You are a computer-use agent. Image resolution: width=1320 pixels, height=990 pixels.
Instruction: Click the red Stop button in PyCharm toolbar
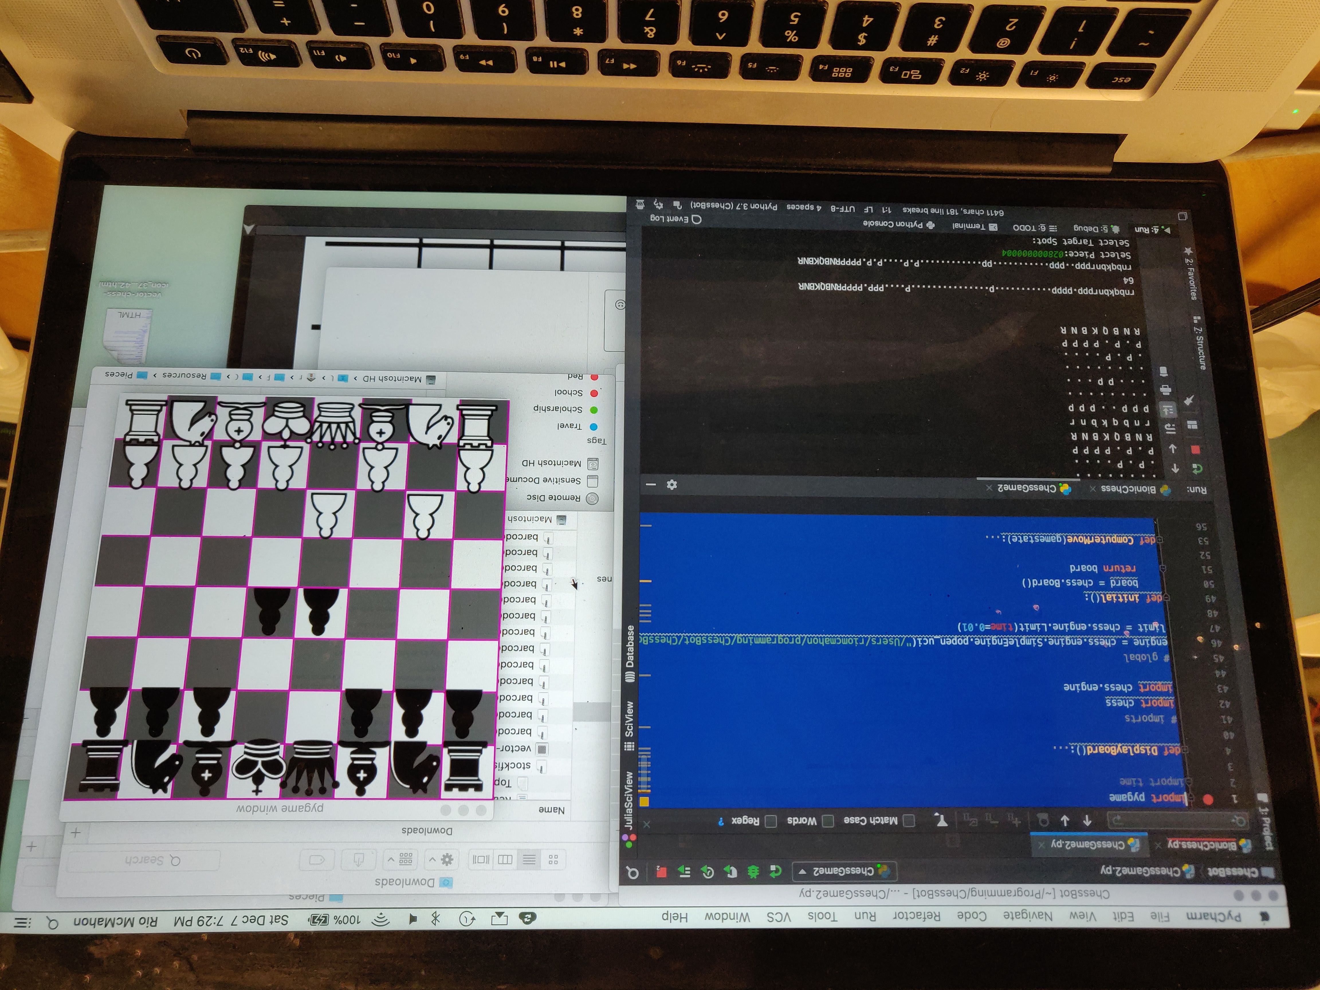(661, 872)
